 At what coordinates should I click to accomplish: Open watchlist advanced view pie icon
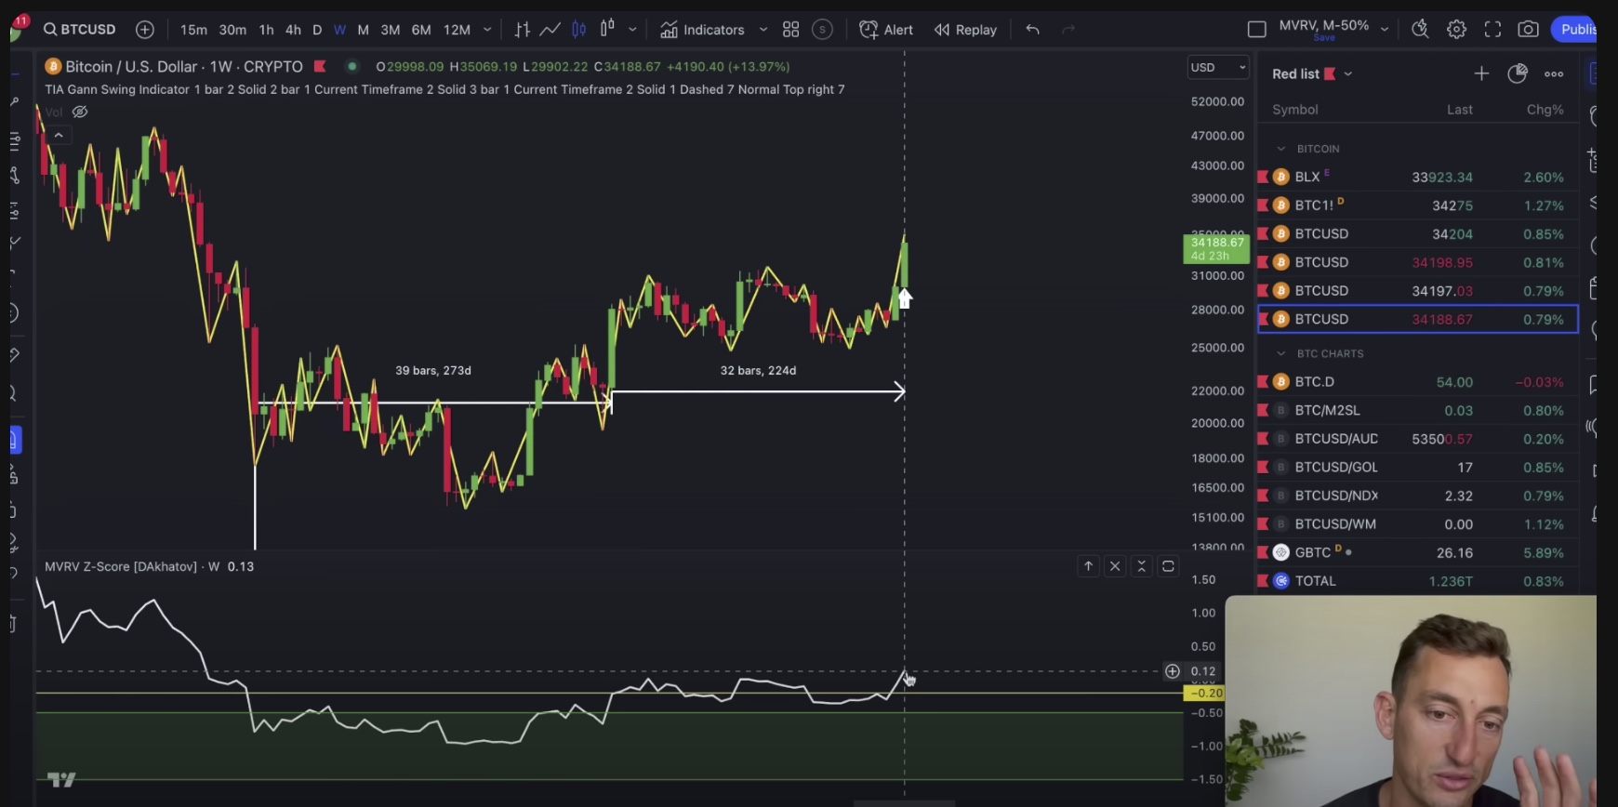[1518, 73]
